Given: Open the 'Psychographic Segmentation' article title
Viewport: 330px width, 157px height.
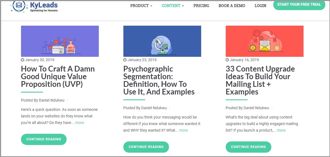Looking at the screenshot, I should (159, 80).
